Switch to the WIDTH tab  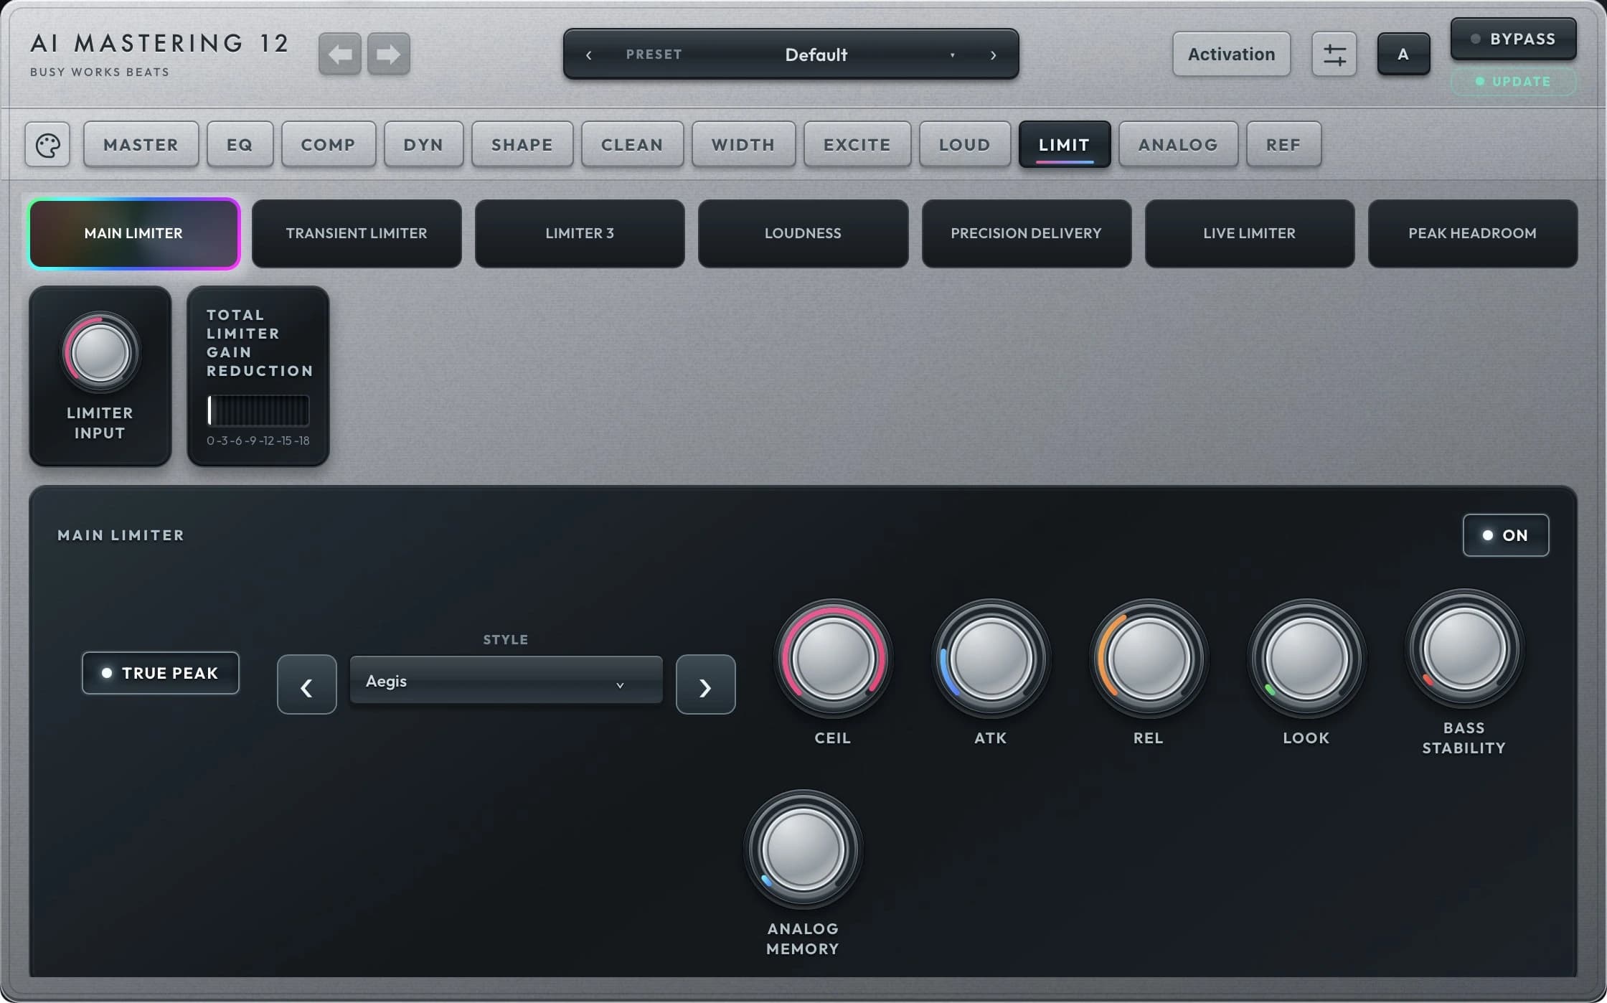[x=743, y=145]
